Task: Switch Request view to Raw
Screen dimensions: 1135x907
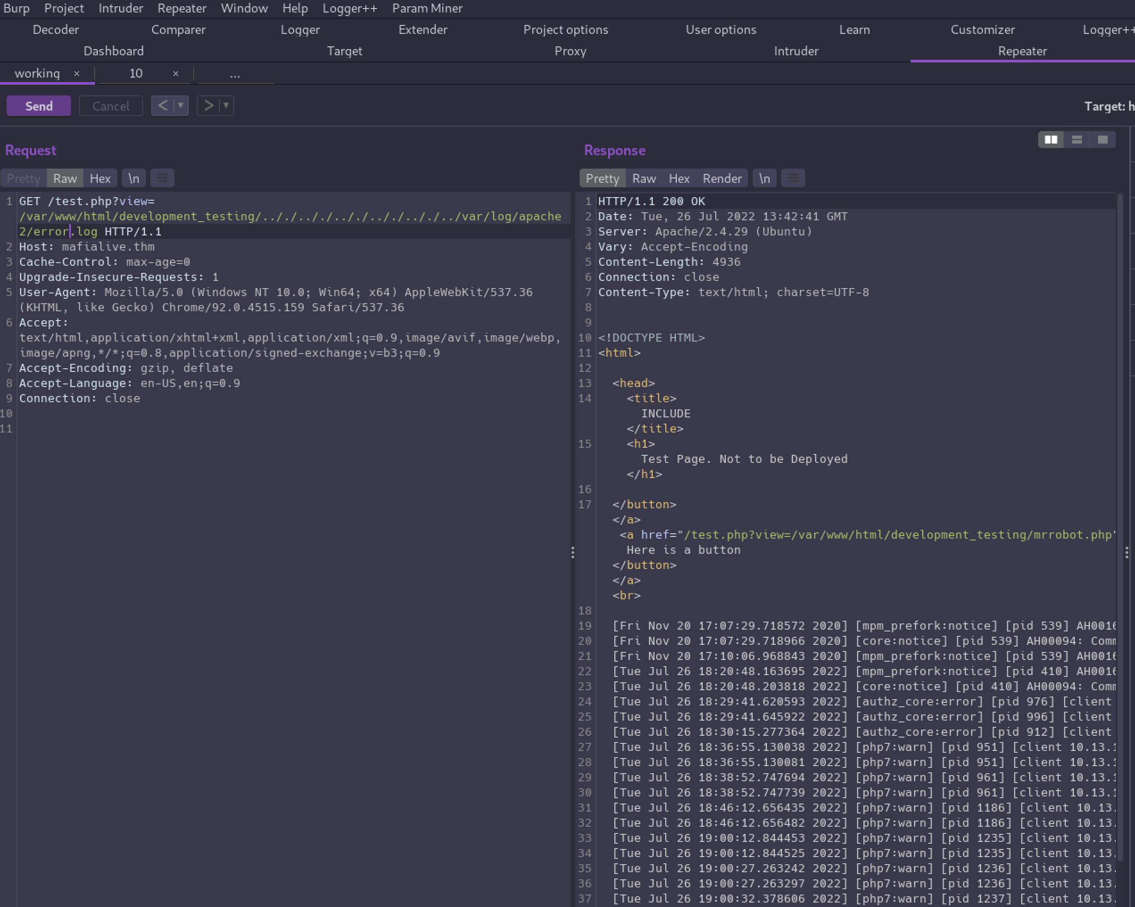Action: 65,178
